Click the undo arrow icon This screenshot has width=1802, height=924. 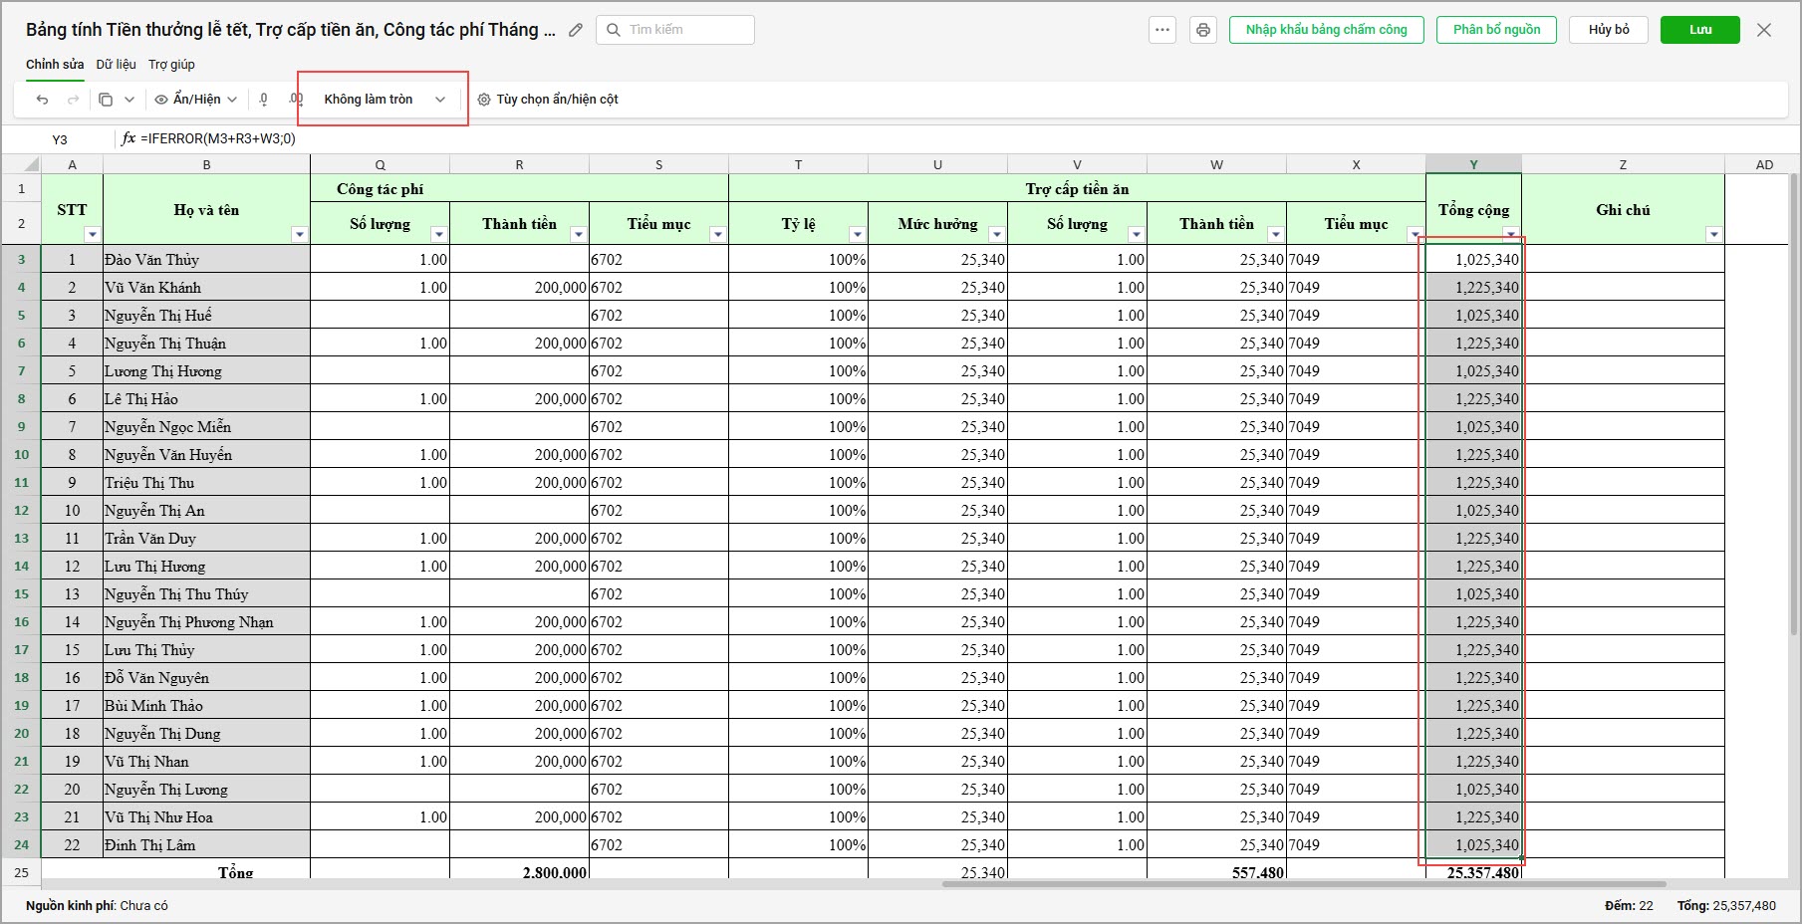pos(42,100)
